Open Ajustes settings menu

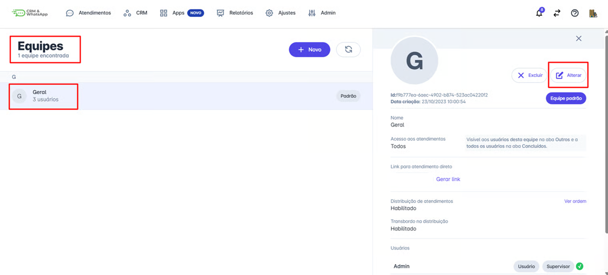point(280,13)
